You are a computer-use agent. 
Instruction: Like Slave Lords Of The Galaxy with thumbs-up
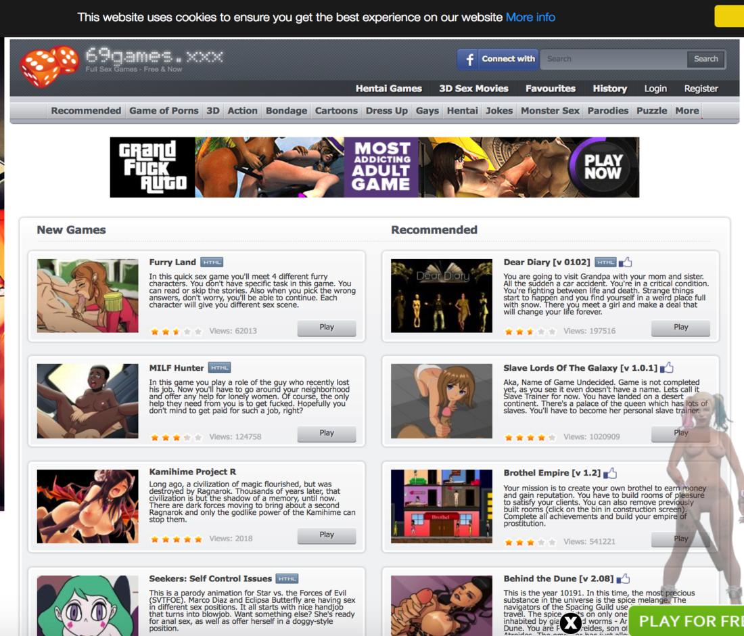(667, 367)
